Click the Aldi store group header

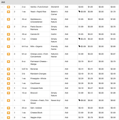(x=59, y=2)
